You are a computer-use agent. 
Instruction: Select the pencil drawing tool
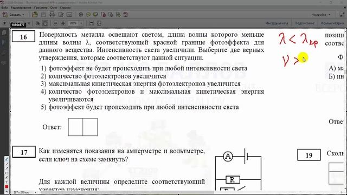[x=7, y=159]
